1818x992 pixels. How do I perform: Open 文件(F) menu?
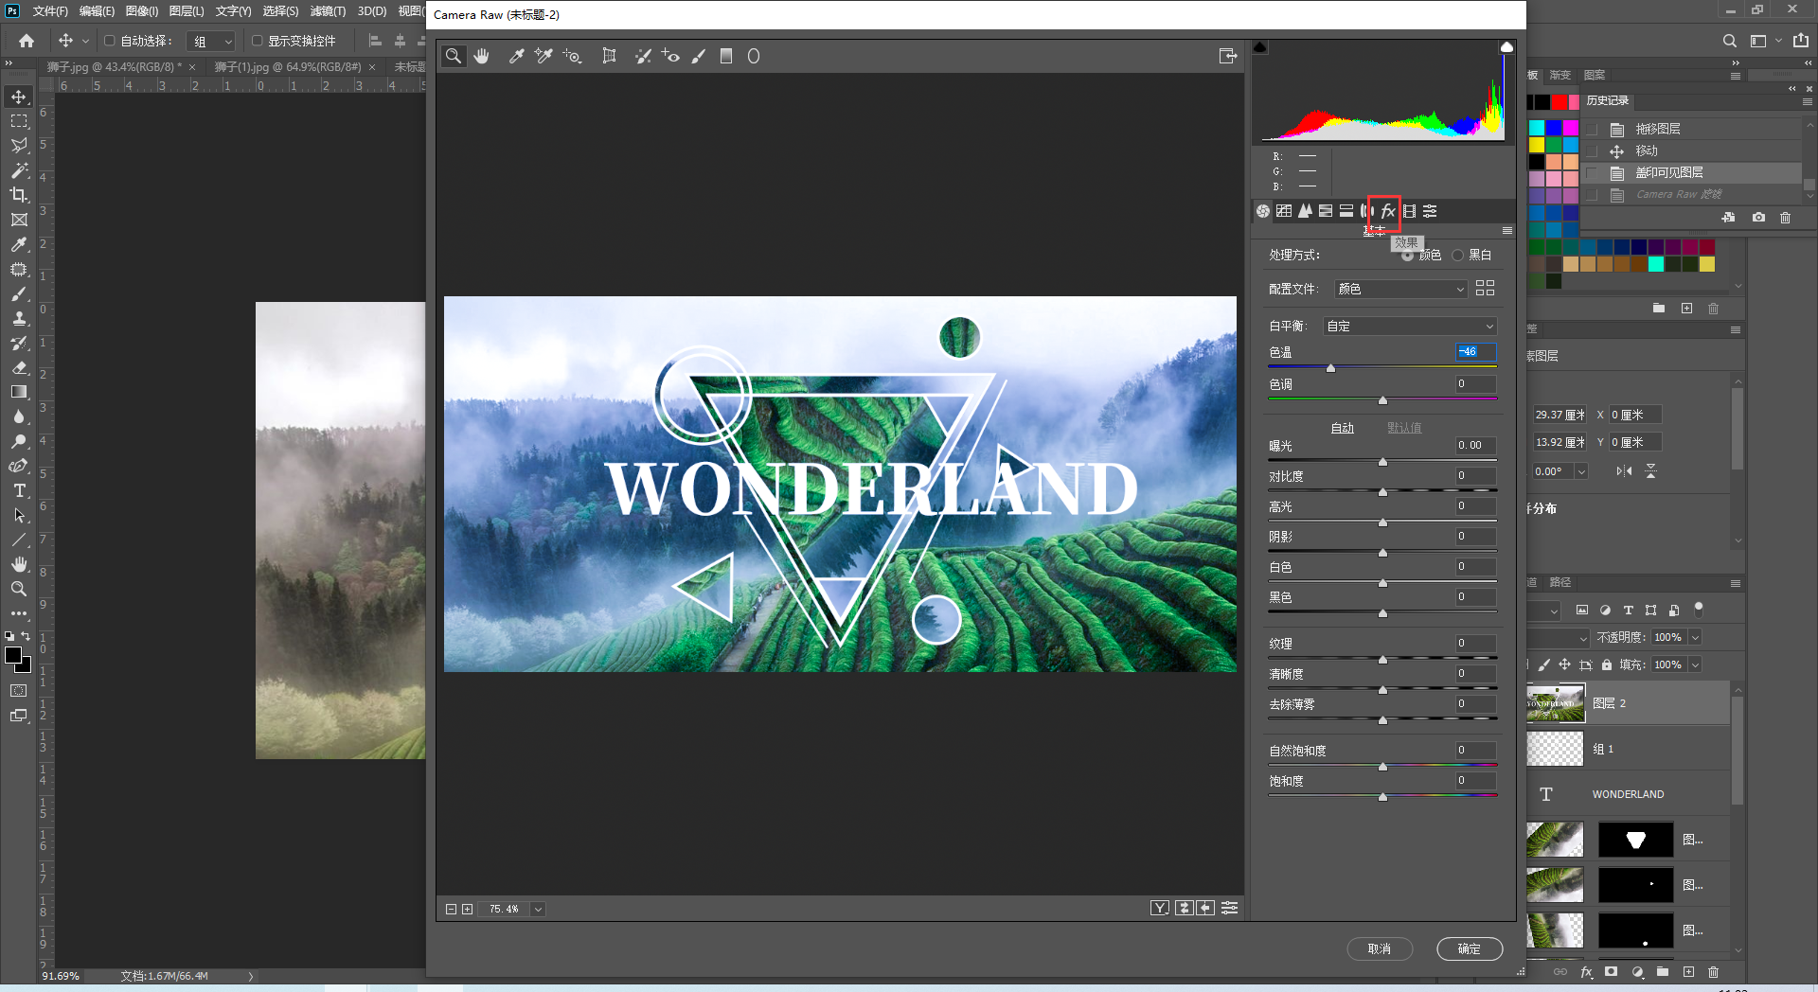point(50,10)
